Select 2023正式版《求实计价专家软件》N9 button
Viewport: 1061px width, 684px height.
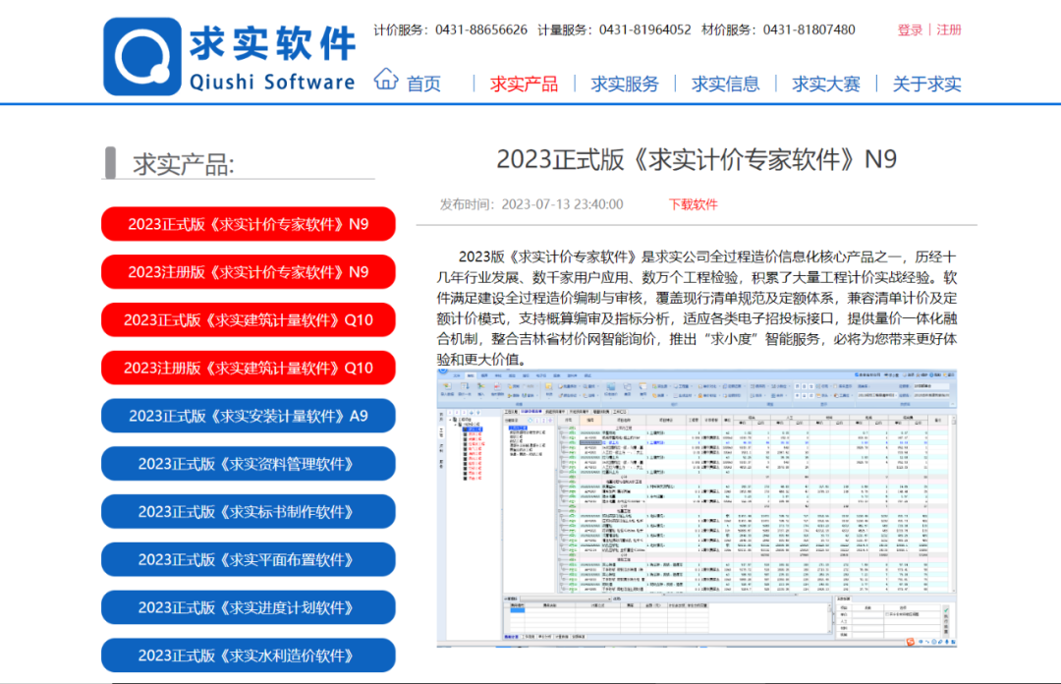tap(249, 224)
